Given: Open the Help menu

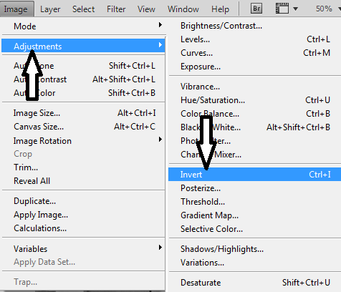Looking at the screenshot, I should point(220,9).
